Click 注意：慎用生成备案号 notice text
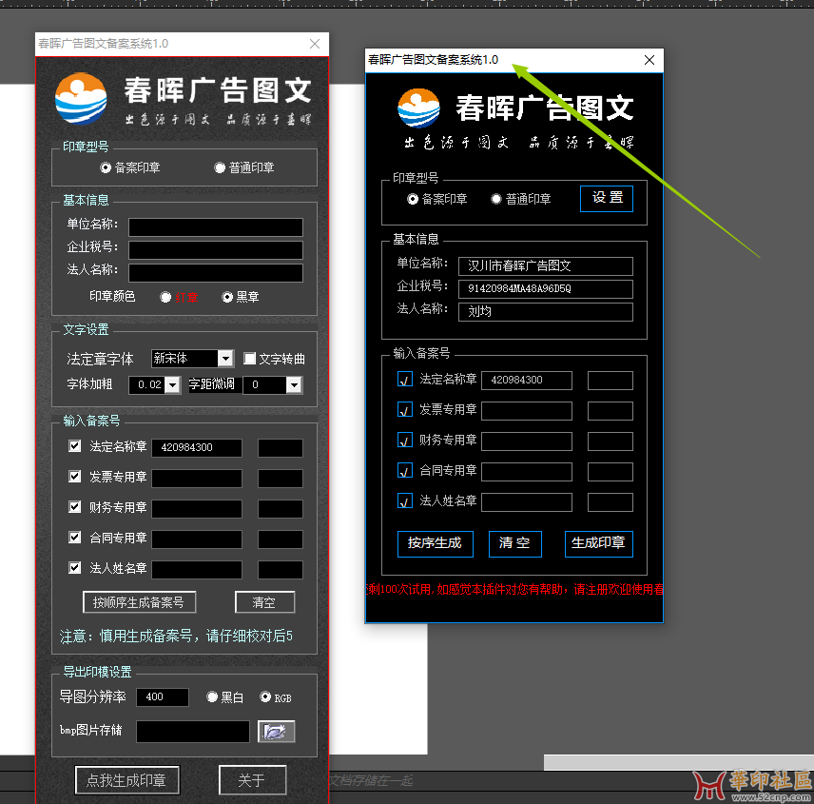Screen dimensions: 814x804 point(176,636)
